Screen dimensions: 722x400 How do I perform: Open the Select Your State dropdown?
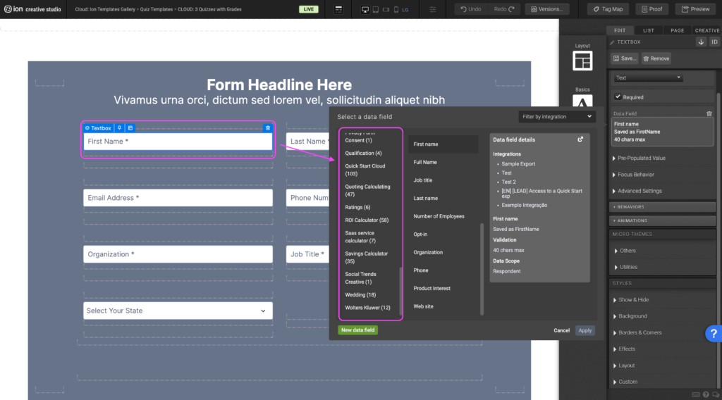[176, 311]
